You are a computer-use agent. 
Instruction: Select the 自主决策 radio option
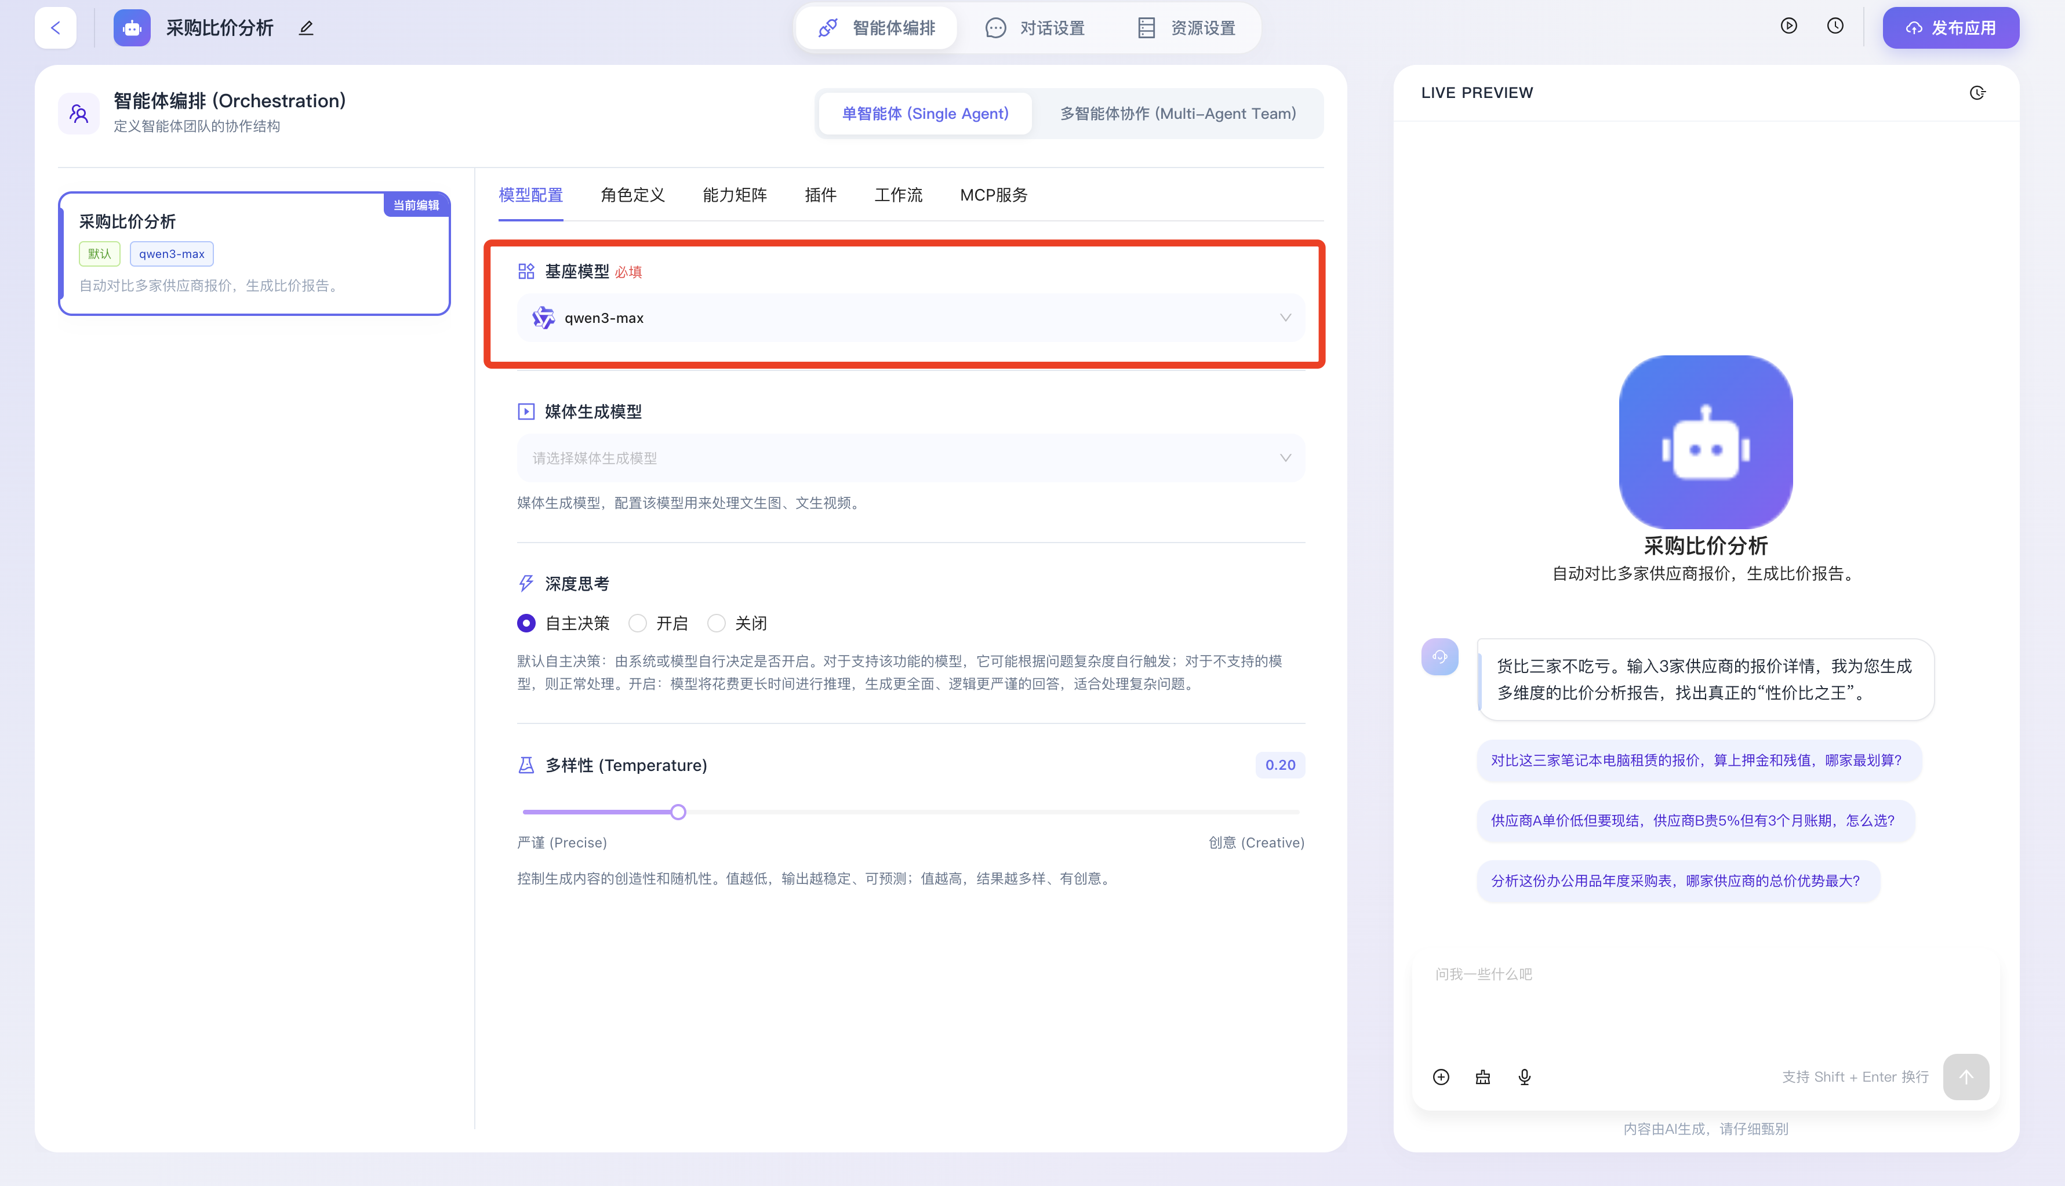pyautogui.click(x=526, y=623)
